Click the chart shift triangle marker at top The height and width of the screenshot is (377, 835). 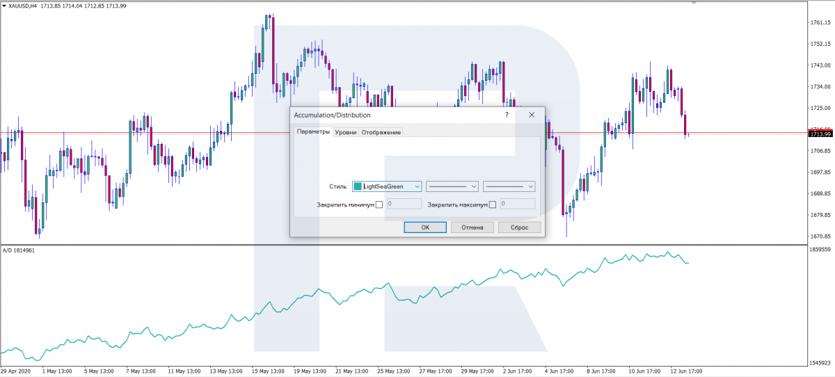coord(693,3)
